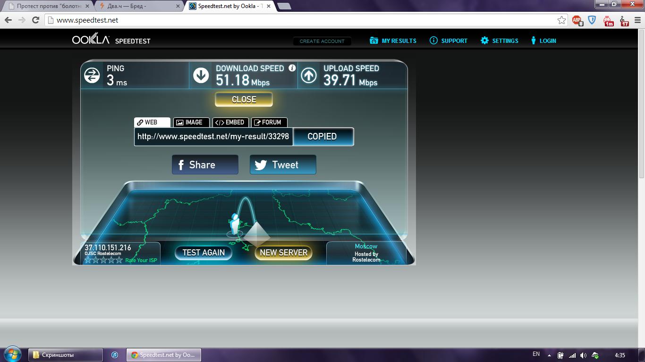The height and width of the screenshot is (362, 645).
Task: Click the upload arrow icon
Action: coord(309,75)
